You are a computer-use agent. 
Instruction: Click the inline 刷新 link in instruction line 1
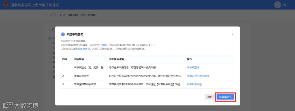point(105,45)
